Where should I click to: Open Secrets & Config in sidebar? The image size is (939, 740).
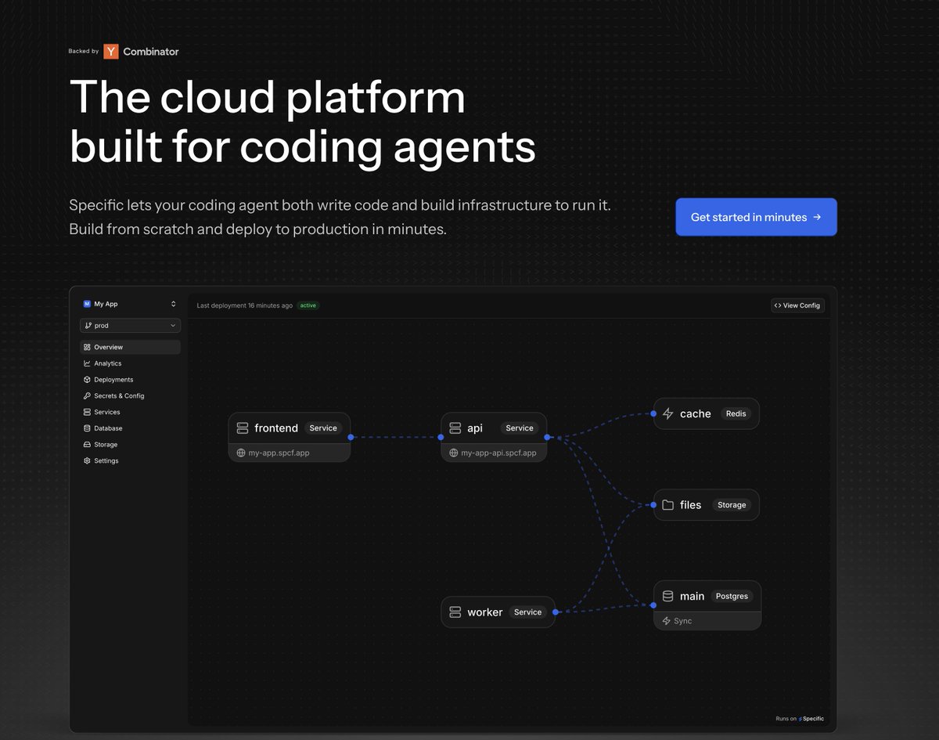pos(130,395)
